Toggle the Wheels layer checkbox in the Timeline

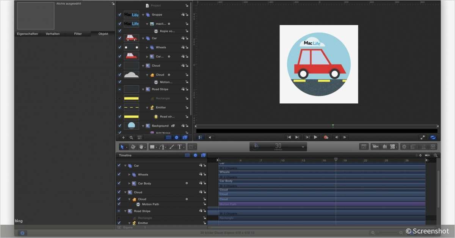(x=119, y=174)
